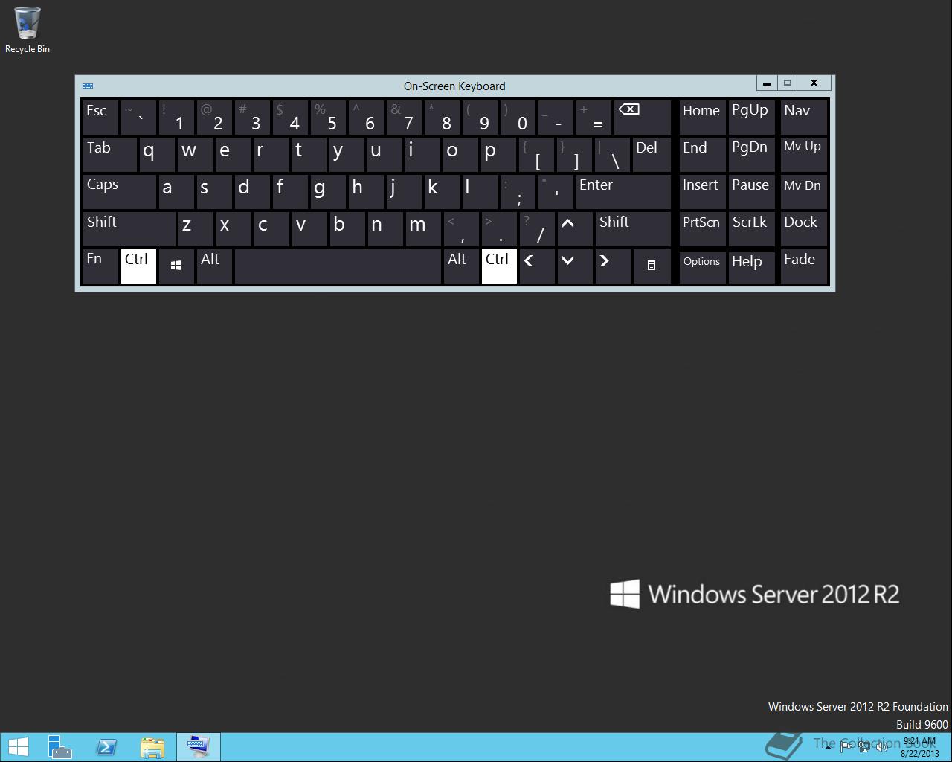Click the Del key
The width and height of the screenshot is (952, 762).
click(x=652, y=155)
